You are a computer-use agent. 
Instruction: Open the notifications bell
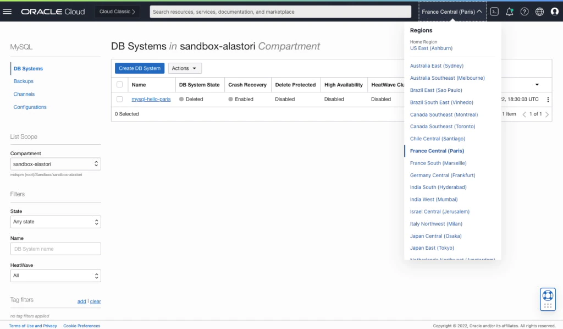pos(509,12)
